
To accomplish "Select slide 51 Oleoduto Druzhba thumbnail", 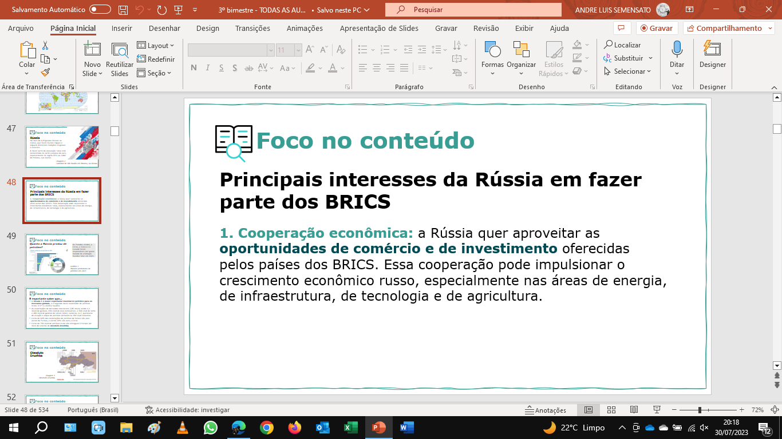I will pyautogui.click(x=62, y=362).
